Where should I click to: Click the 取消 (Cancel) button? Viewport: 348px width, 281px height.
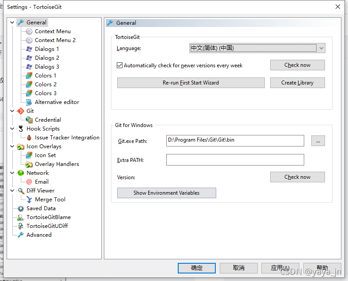[x=239, y=268]
